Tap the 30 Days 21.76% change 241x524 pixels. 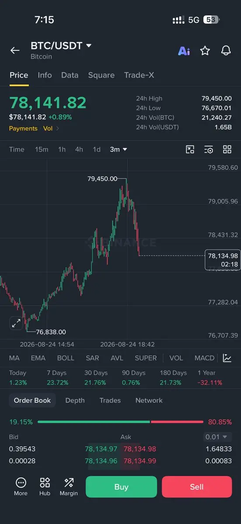coord(96,378)
